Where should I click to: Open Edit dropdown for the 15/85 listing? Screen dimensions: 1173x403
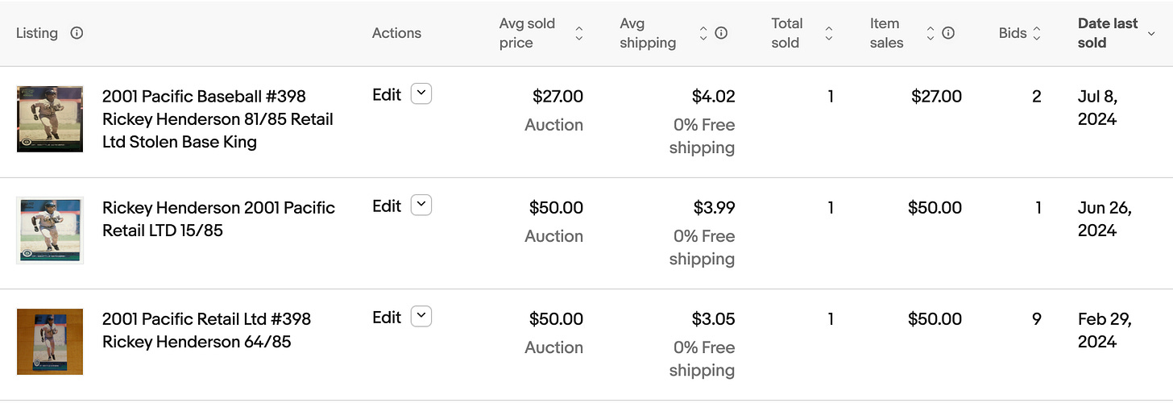click(x=421, y=206)
